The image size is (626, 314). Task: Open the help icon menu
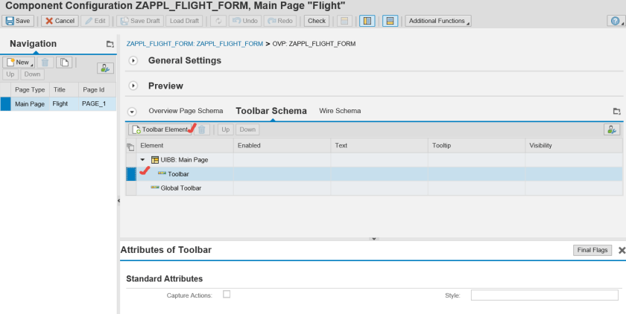[x=615, y=21]
